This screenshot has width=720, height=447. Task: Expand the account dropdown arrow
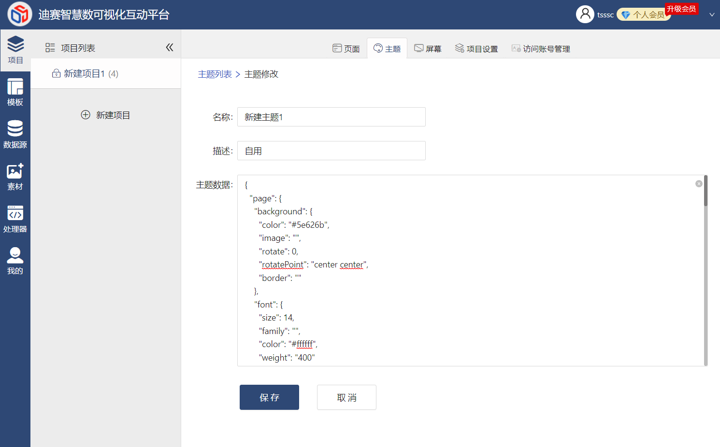712,14
